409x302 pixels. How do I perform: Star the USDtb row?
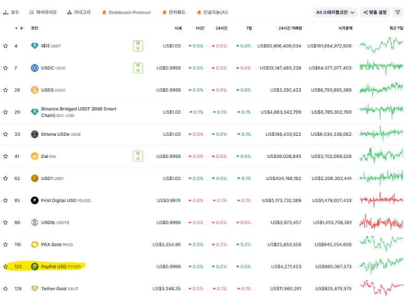[x=5, y=222]
